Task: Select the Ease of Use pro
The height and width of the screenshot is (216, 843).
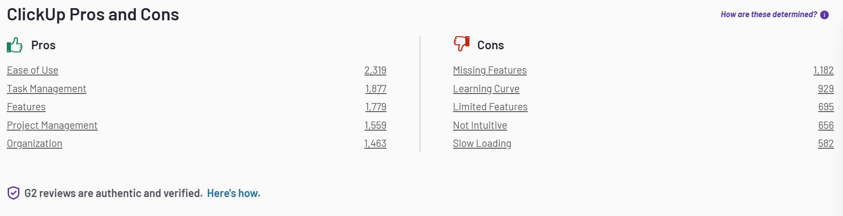Action: (33, 70)
